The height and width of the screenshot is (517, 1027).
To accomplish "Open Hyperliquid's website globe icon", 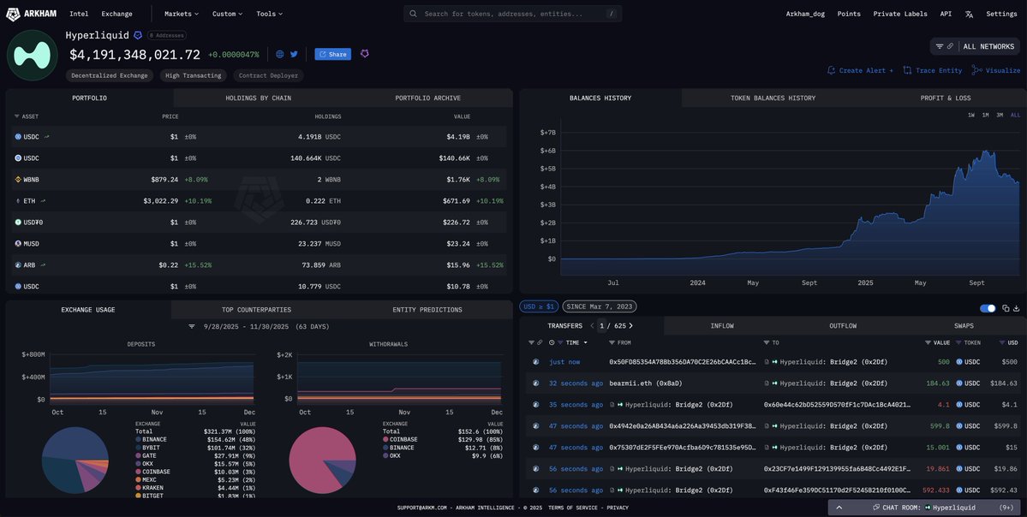I will 280,54.
